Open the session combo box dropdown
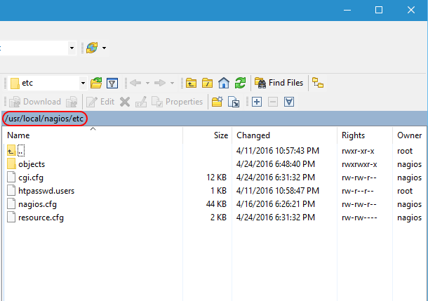428x301 pixels. click(x=72, y=48)
